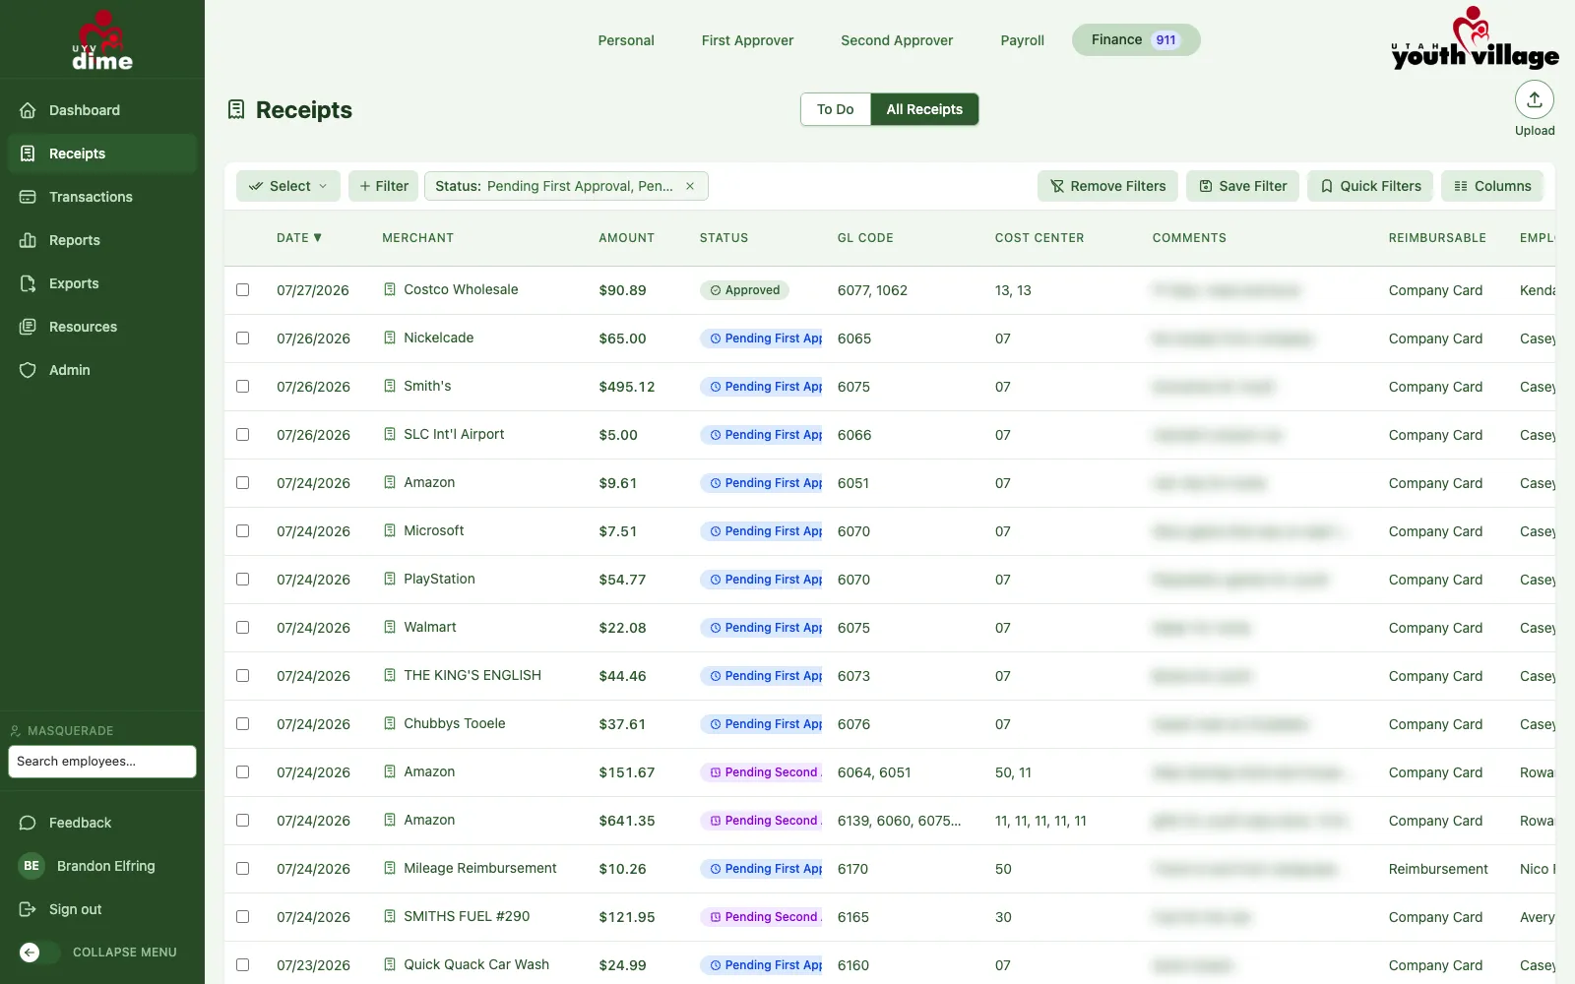Click the Utah Youth Village logo

click(1475, 38)
